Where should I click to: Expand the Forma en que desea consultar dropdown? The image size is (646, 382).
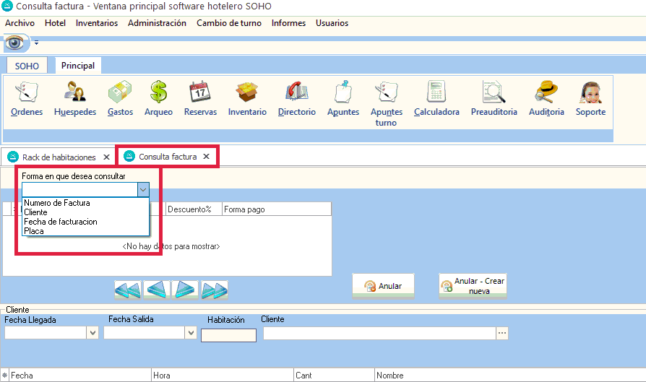point(143,189)
